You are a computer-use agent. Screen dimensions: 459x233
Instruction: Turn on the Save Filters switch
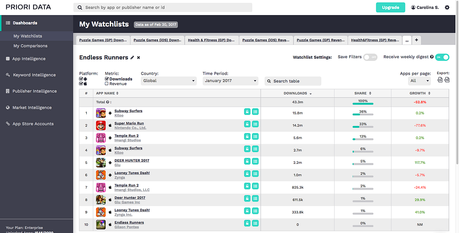tap(370, 57)
